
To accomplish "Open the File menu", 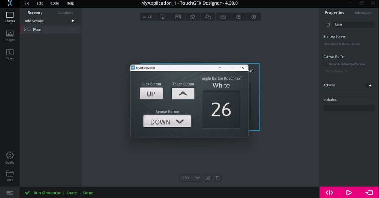I will (x=26, y=3).
